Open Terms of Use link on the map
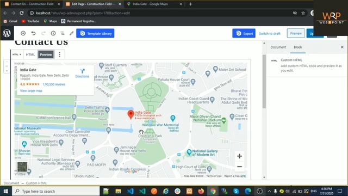This screenshot has width=348, height=196. pyautogui.click(x=214, y=176)
